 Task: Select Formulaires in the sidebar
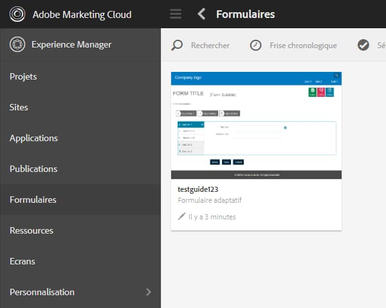pyautogui.click(x=33, y=200)
